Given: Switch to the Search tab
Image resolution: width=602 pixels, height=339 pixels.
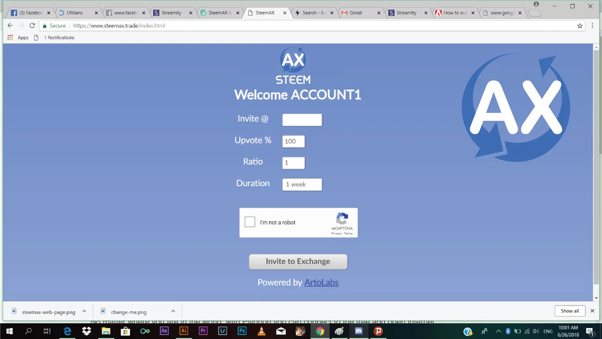Looking at the screenshot, I should tap(314, 13).
